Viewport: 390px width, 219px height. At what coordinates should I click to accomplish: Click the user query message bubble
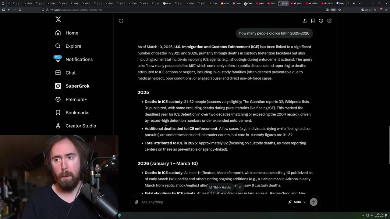pos(274,33)
